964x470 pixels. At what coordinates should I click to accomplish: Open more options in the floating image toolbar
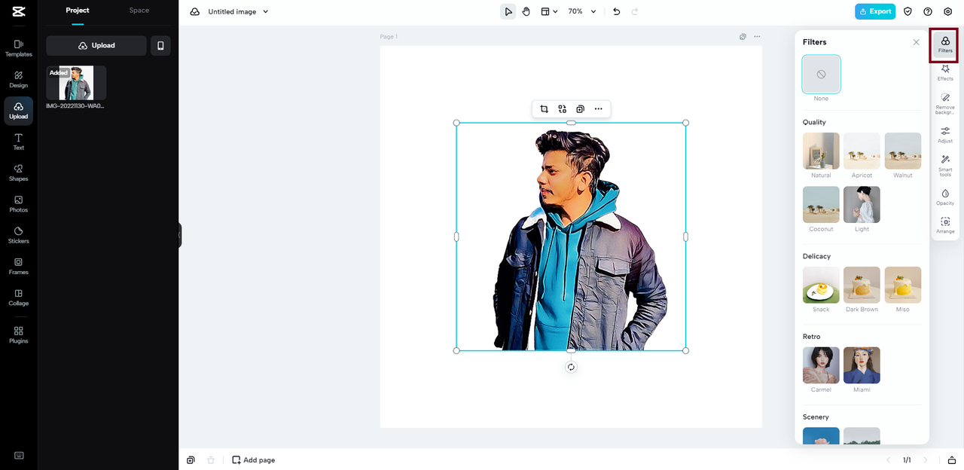(598, 109)
